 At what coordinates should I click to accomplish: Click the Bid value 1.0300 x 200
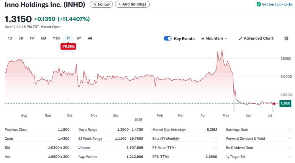(59, 148)
